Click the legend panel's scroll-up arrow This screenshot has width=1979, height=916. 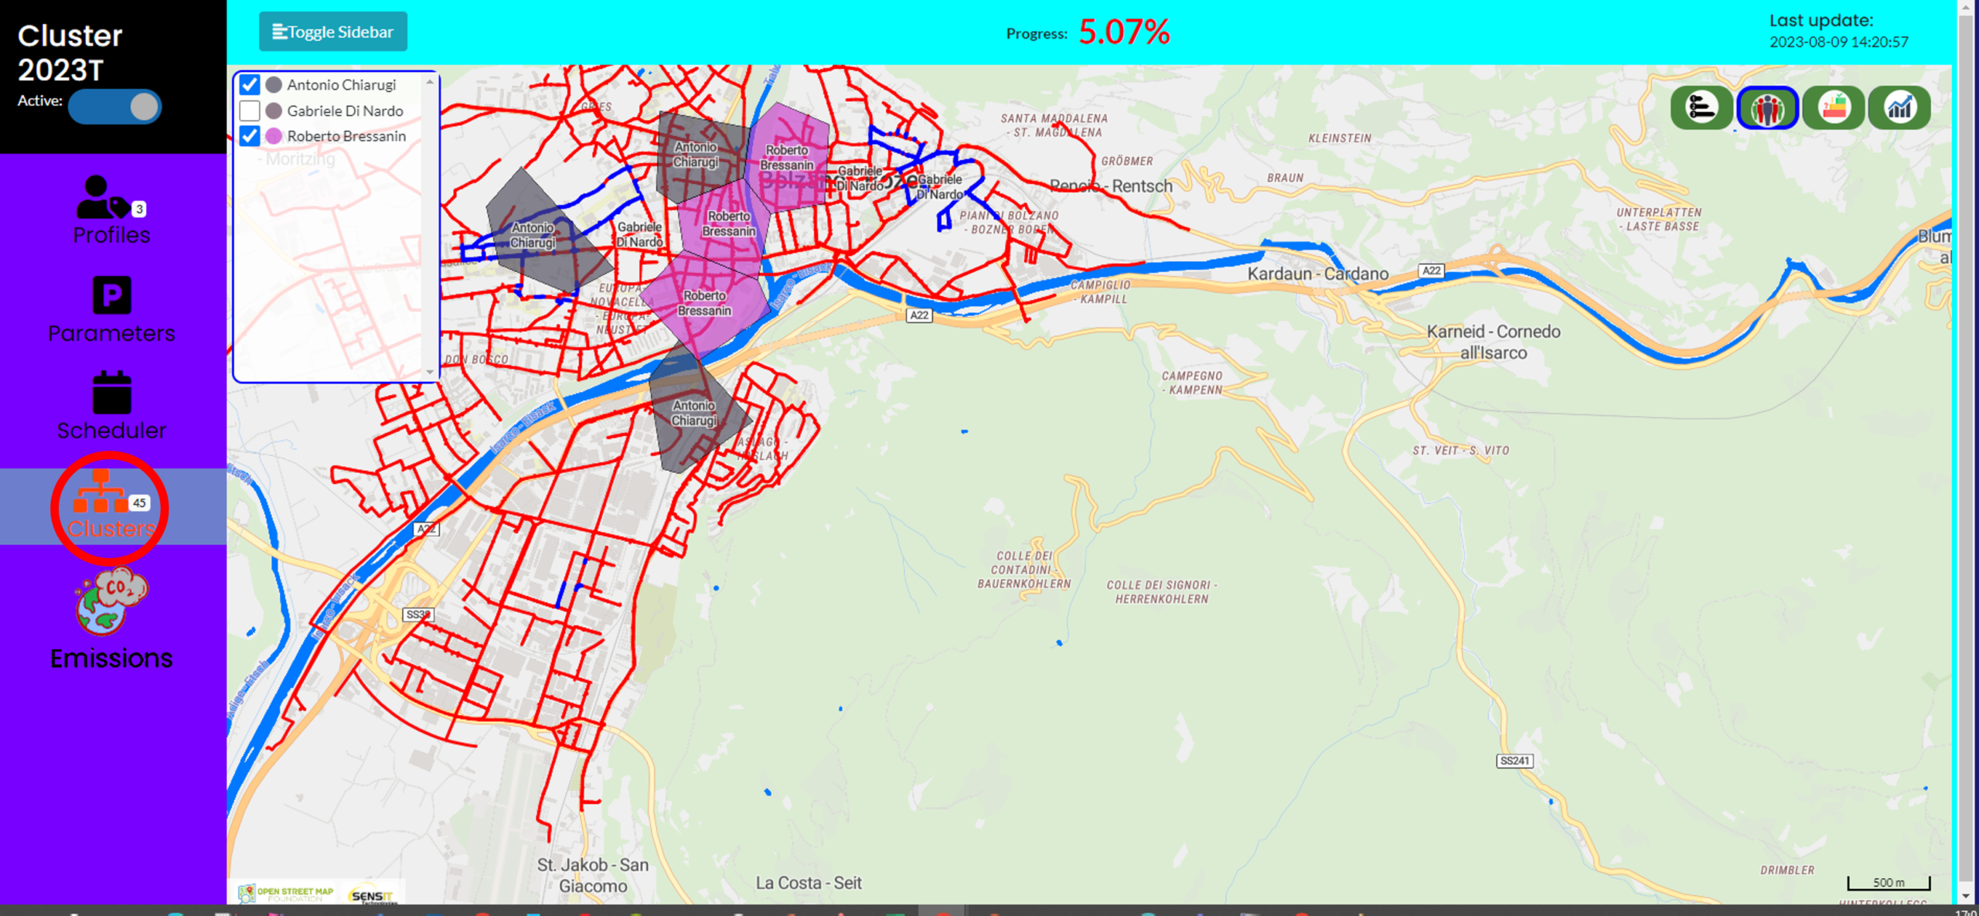click(x=430, y=81)
